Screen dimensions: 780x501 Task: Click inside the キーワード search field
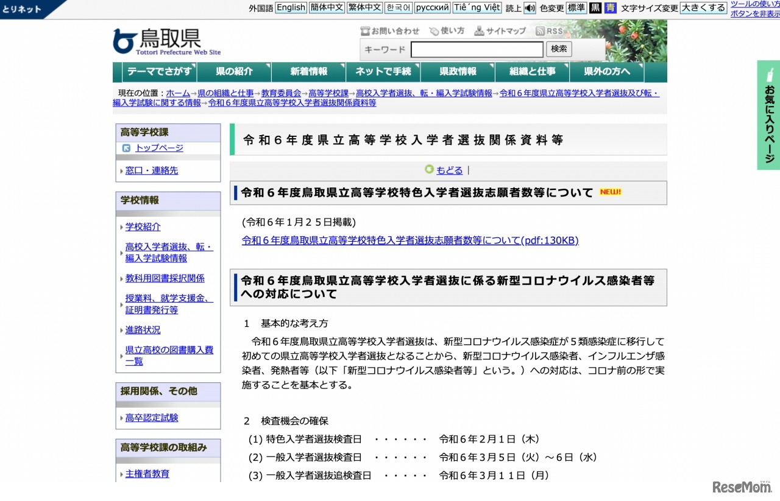coord(477,49)
